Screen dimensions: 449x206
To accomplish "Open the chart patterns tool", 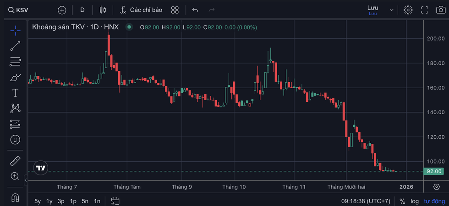I will point(15,108).
